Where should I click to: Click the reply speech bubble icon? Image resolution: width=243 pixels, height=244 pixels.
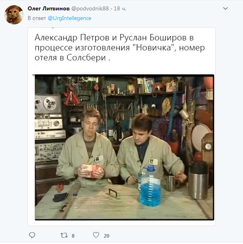coord(32,235)
